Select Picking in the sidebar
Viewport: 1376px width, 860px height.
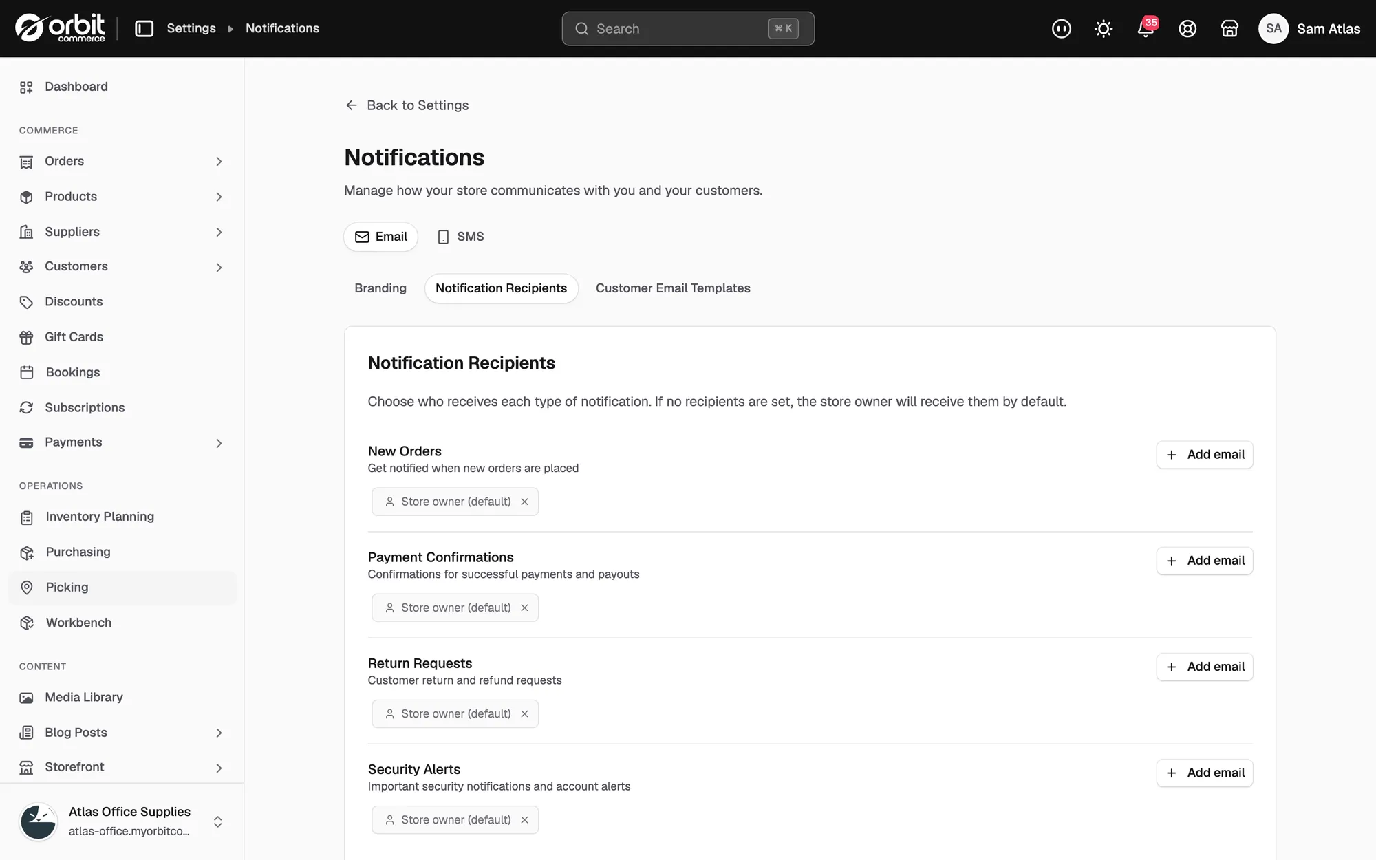[x=122, y=588]
